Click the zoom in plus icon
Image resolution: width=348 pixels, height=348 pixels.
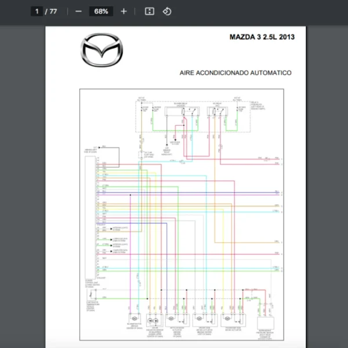tap(124, 12)
